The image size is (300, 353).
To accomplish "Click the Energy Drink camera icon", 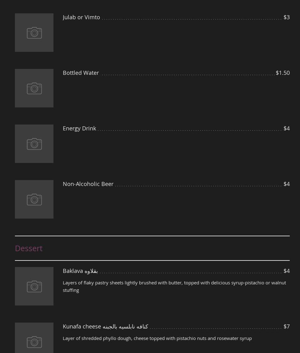I will coord(34,144).
